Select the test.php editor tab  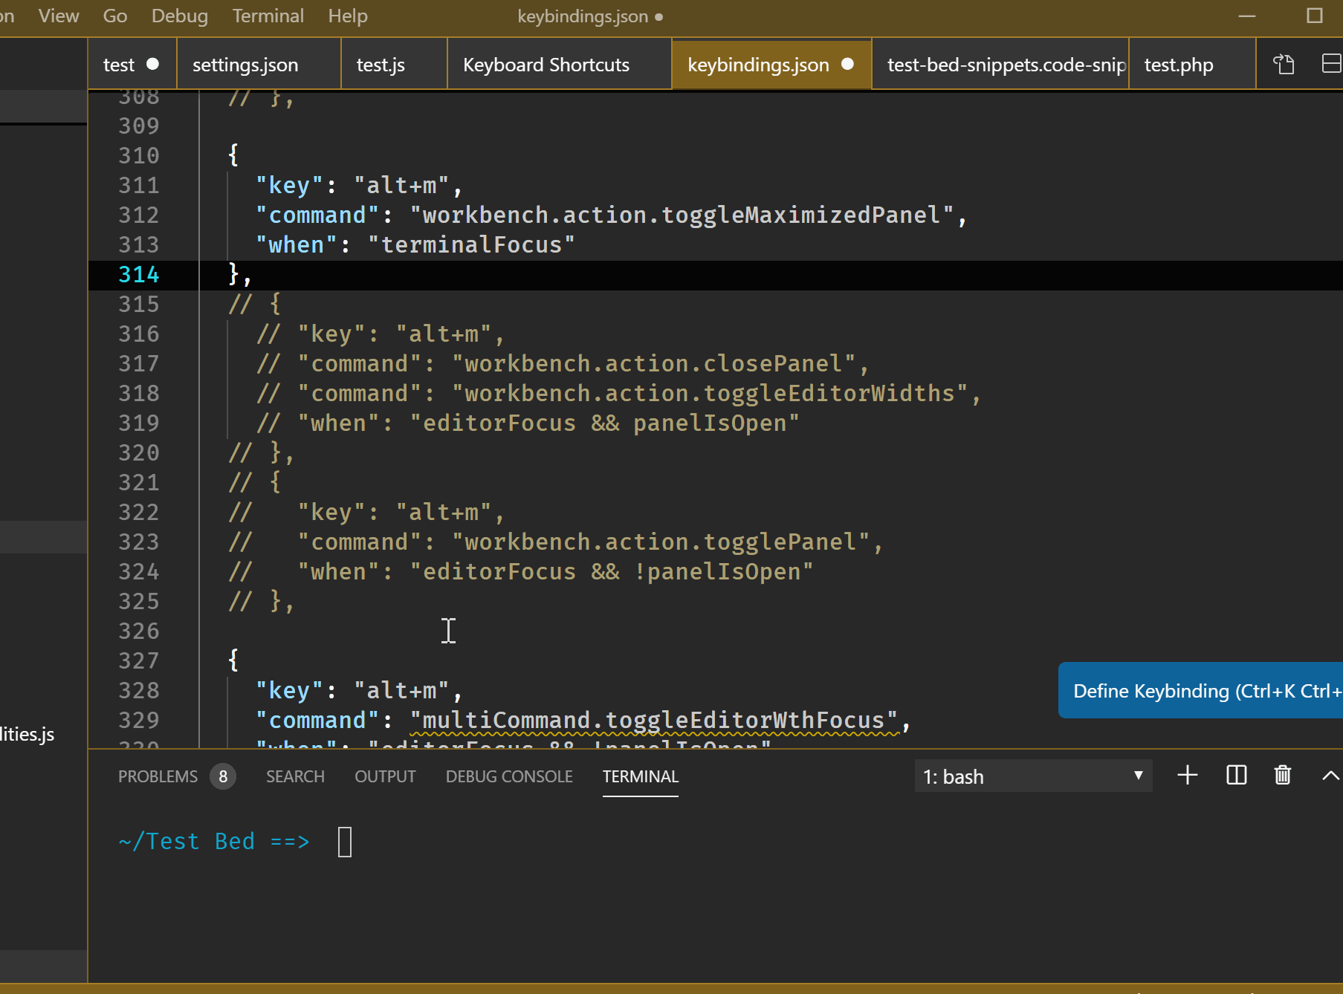1178,65
